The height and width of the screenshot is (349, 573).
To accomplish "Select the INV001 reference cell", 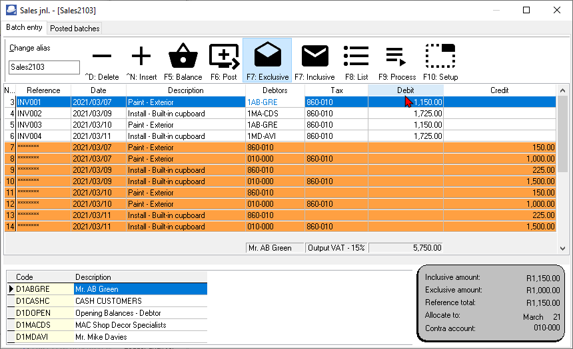I will pos(43,102).
